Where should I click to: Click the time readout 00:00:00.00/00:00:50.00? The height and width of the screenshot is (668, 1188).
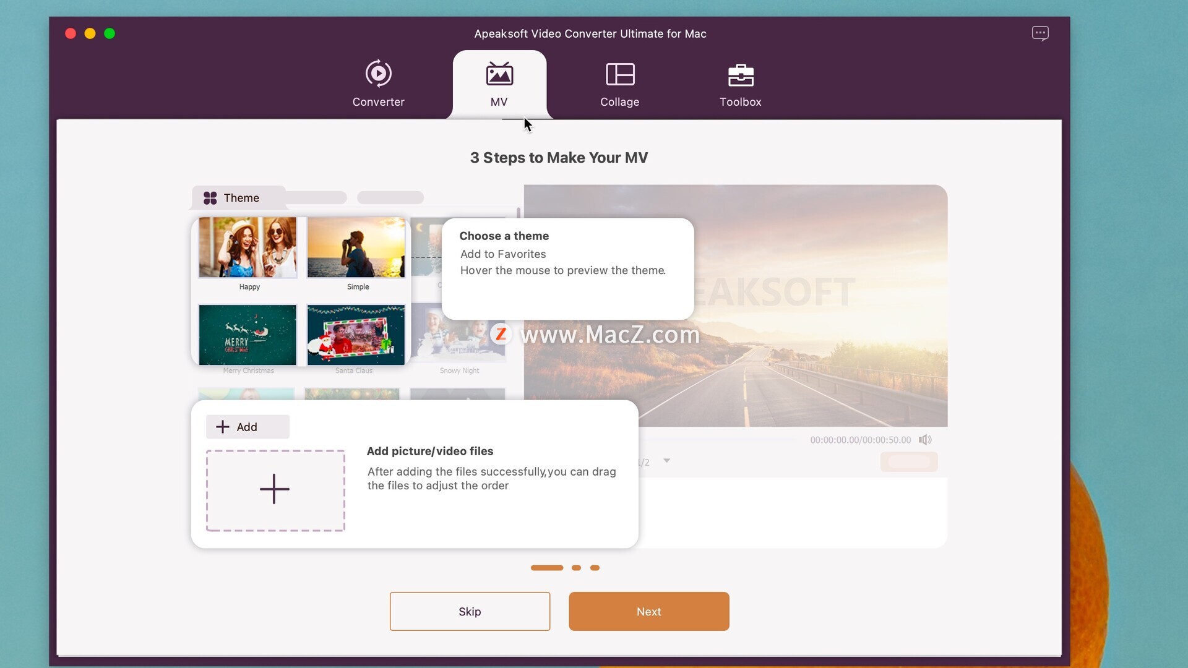pyautogui.click(x=861, y=440)
